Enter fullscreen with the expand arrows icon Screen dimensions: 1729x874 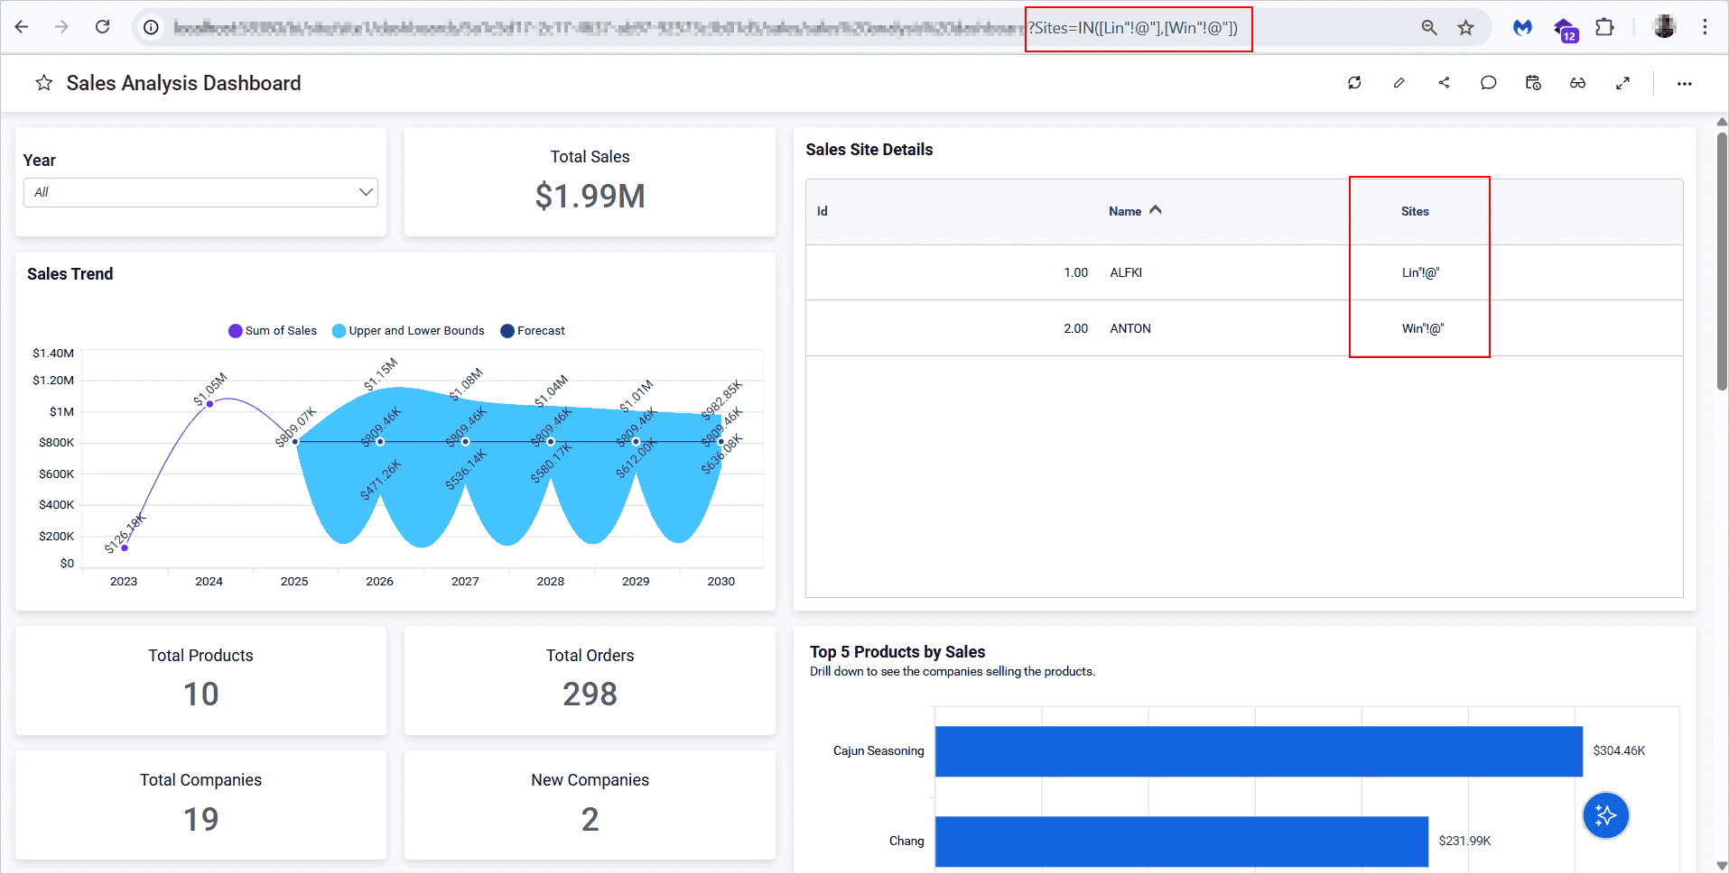1622,83
